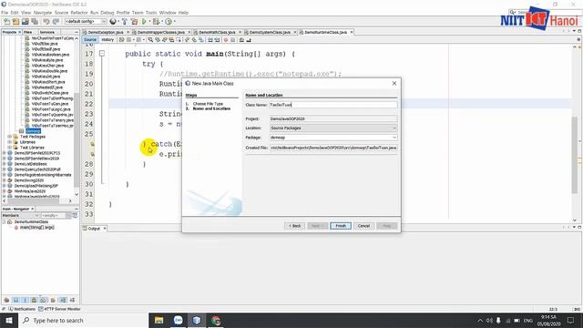
Task: Switch to the DemoMathClass.java tab
Action: coord(217,33)
